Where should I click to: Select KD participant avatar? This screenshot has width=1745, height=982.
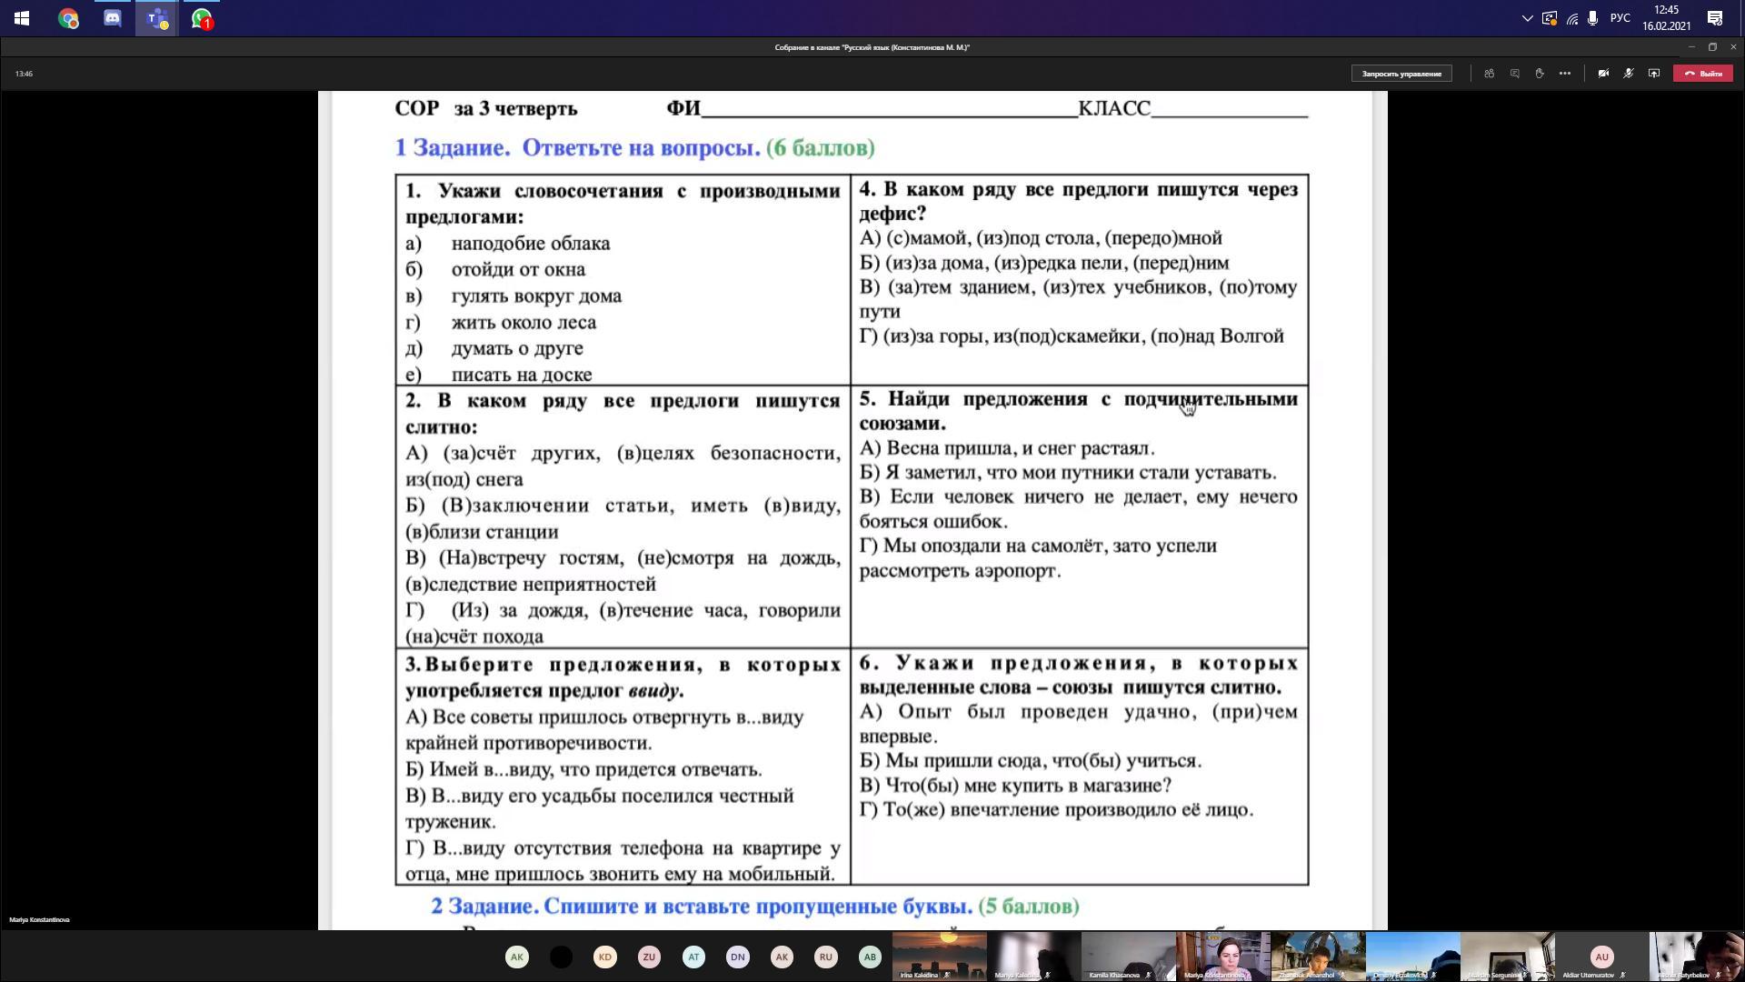click(605, 957)
